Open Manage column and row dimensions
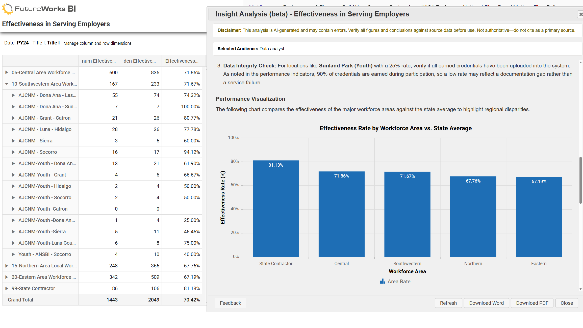This screenshot has height=328, width=583. (97, 43)
